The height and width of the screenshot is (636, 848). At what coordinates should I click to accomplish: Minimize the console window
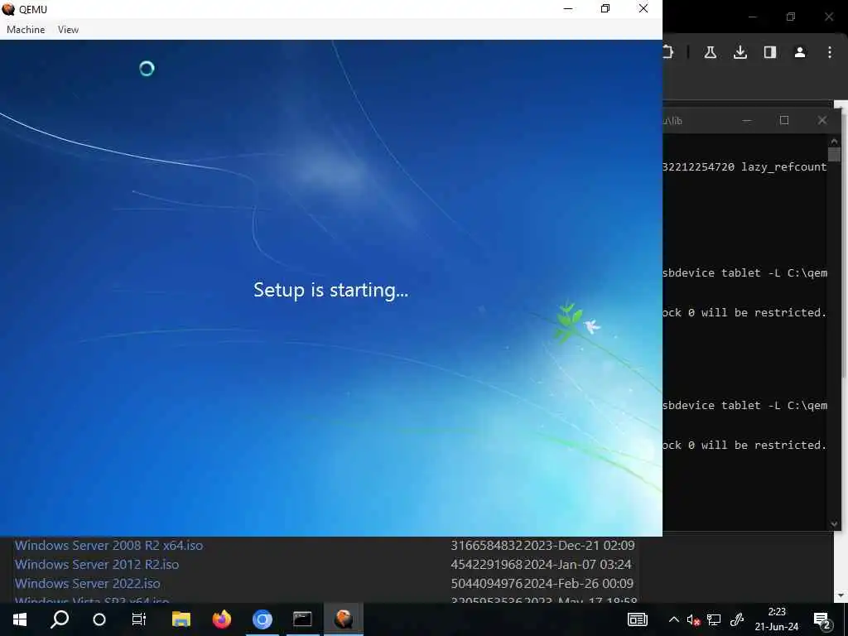pos(747,121)
